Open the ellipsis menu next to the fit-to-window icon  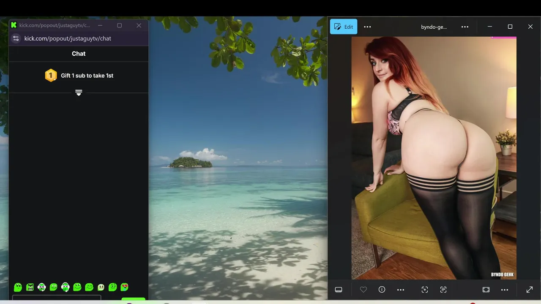tap(505, 290)
